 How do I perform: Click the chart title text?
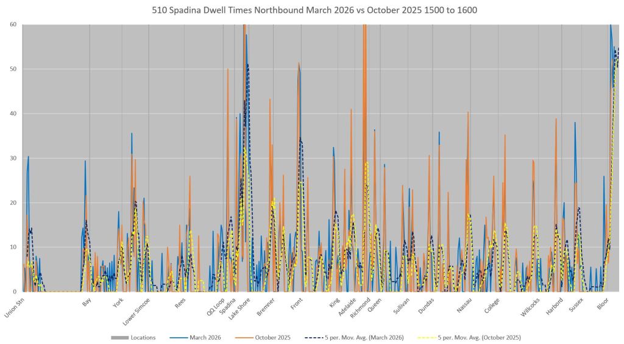pyautogui.click(x=315, y=10)
